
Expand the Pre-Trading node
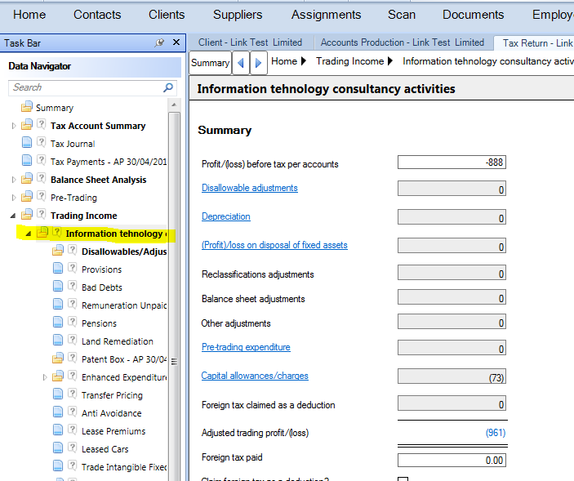coord(14,198)
